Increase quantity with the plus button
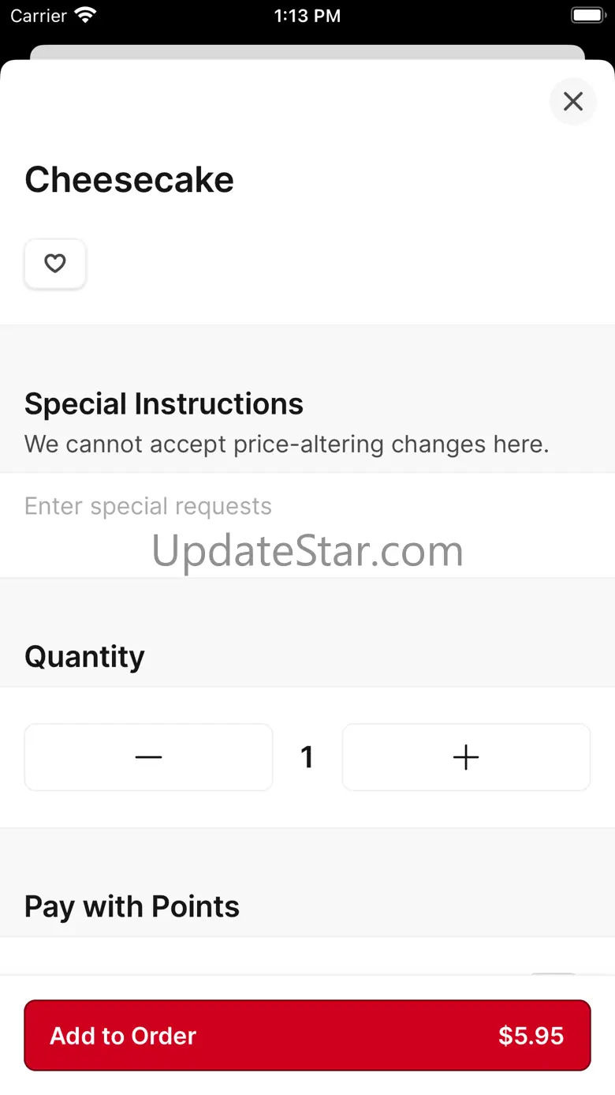 pyautogui.click(x=466, y=757)
